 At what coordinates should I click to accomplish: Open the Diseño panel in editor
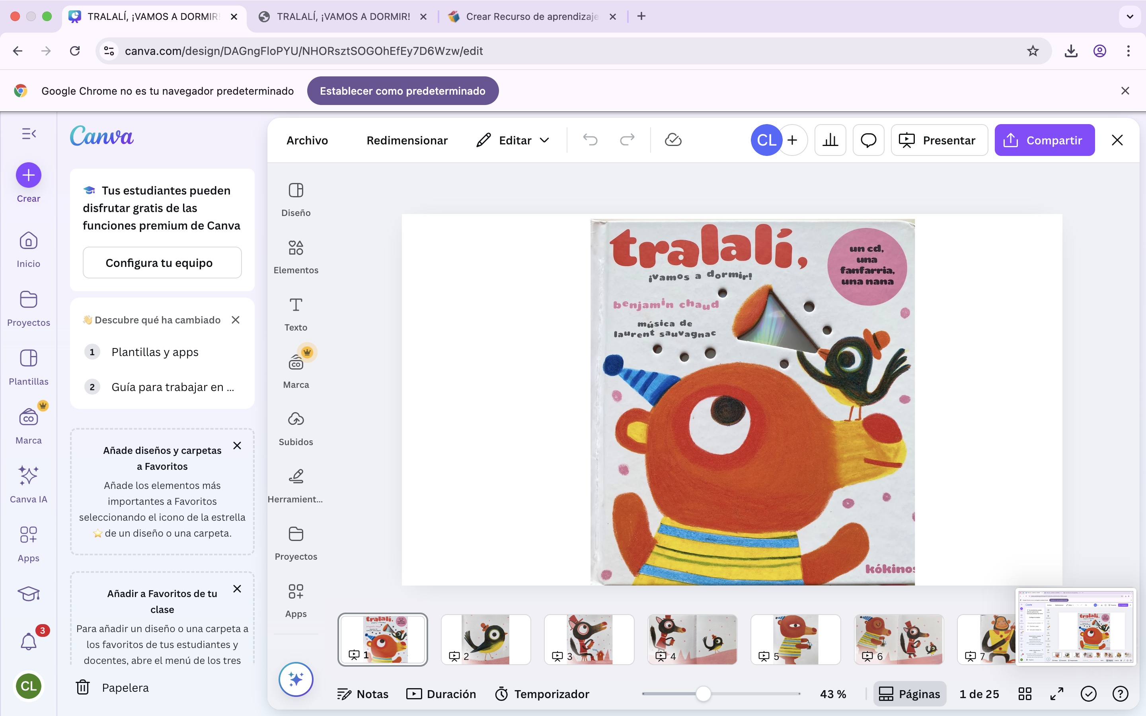click(296, 200)
